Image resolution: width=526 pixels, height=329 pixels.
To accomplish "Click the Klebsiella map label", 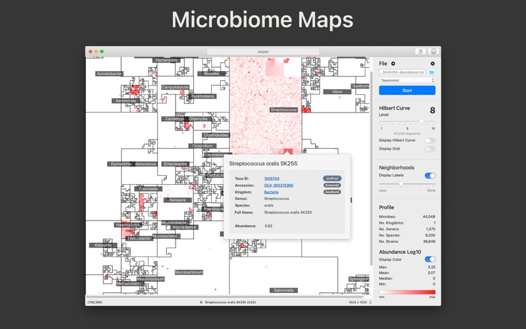I will [103, 245].
